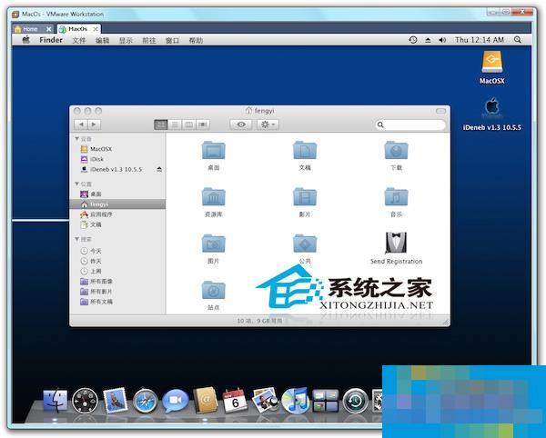Eject iDeneb v1.3 10.5.5 in sidebar
The height and width of the screenshot is (438, 546).
click(x=159, y=169)
